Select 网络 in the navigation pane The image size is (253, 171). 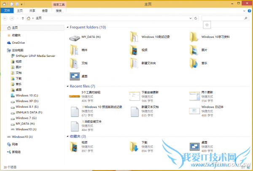pos(12,144)
